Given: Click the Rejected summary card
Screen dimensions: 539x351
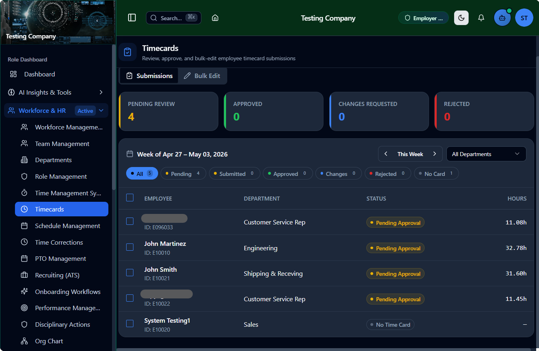Looking at the screenshot, I should coord(484,111).
